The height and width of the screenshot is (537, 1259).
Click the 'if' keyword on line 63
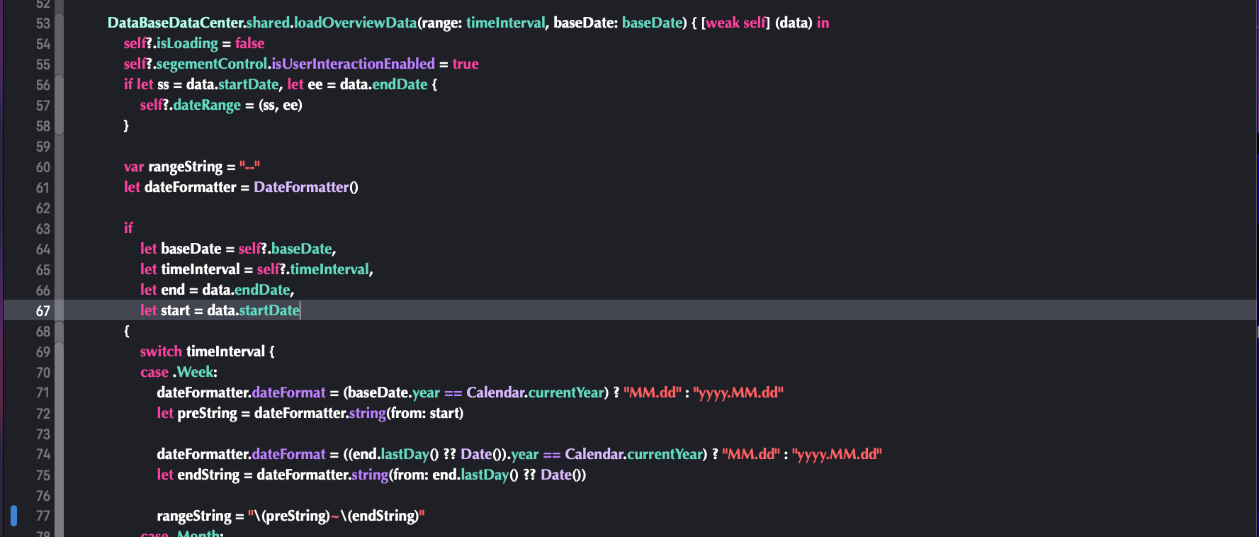(x=128, y=228)
